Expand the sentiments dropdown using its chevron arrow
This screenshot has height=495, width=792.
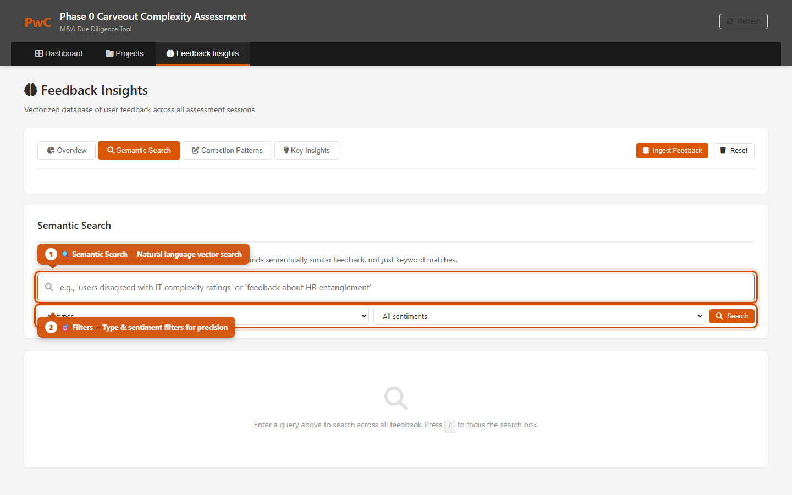[701, 316]
